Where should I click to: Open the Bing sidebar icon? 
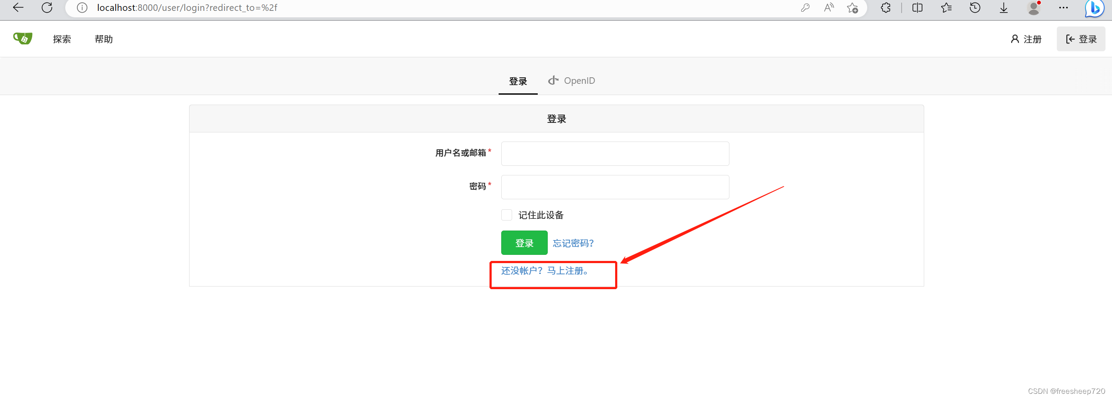[1094, 8]
